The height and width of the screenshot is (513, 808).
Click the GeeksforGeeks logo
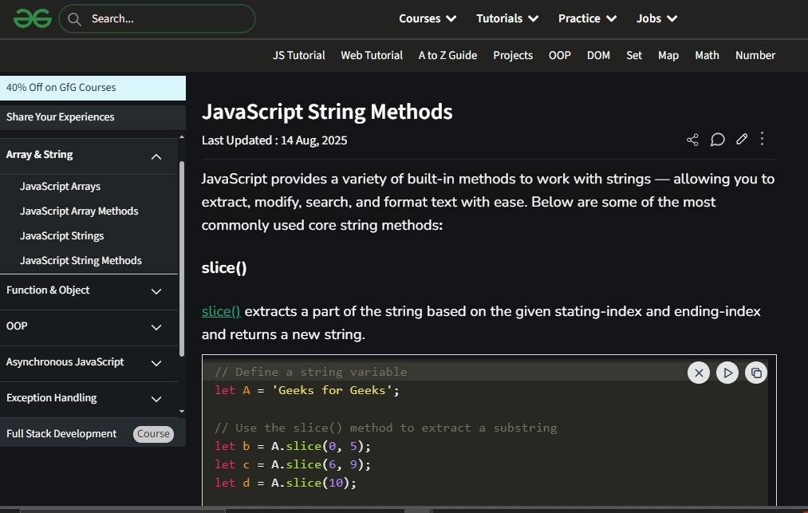coord(32,18)
